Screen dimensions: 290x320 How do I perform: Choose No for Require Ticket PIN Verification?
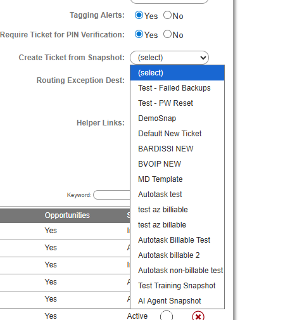[167, 34]
